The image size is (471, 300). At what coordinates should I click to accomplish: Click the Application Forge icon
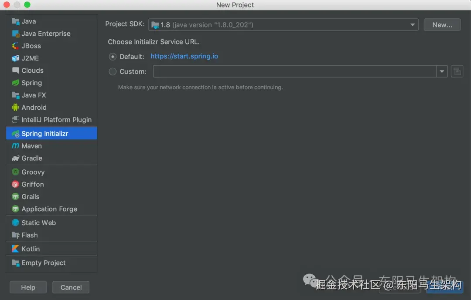[x=15, y=209]
